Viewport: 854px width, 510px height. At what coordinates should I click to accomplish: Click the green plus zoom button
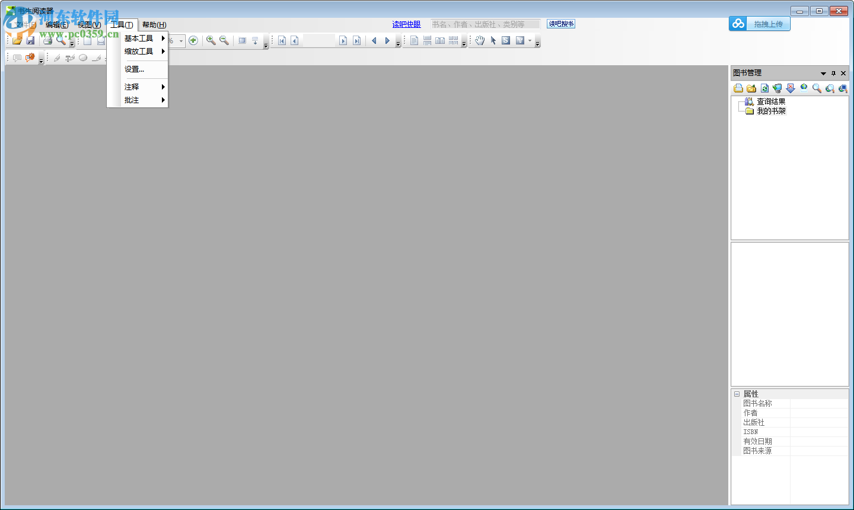[193, 40]
